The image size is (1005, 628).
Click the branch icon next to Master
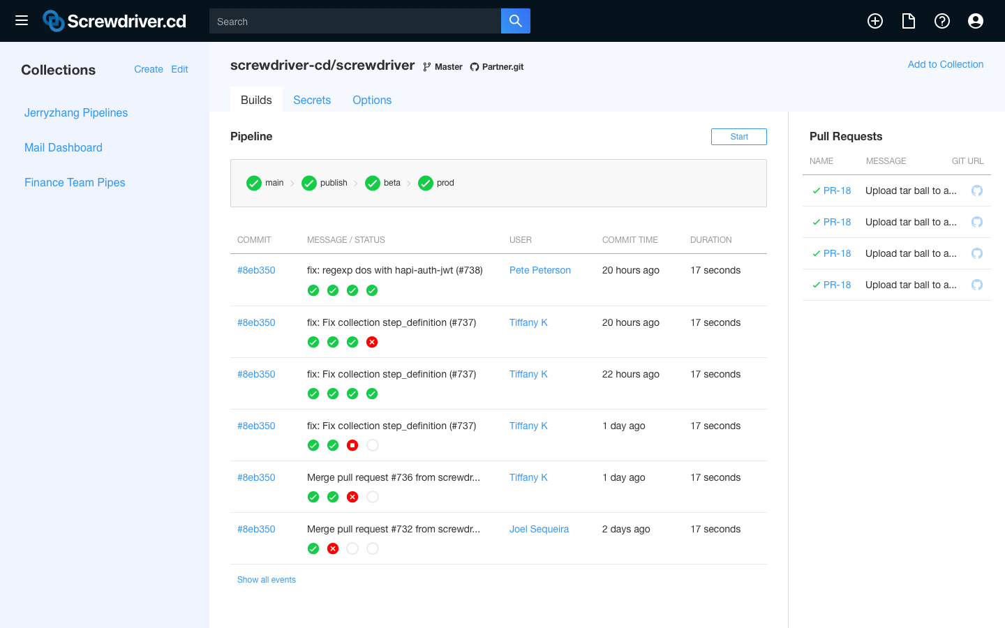tap(427, 67)
